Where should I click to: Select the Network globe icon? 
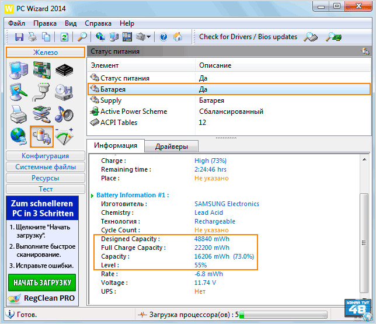point(19,136)
